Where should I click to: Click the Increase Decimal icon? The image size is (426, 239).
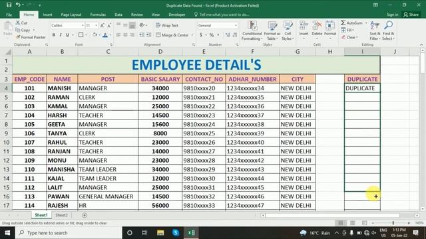pos(228,35)
